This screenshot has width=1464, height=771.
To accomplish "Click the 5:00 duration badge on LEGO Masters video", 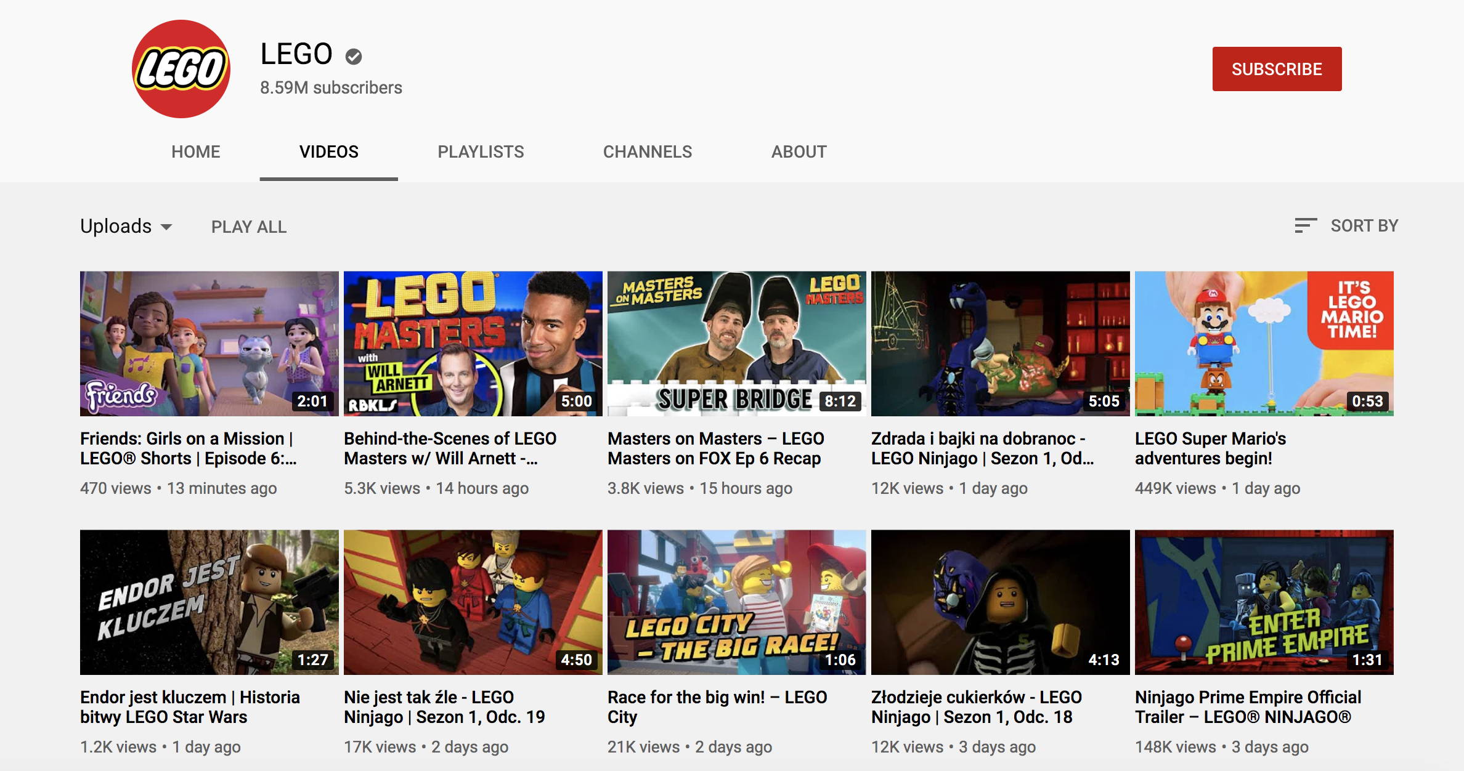I will (576, 402).
